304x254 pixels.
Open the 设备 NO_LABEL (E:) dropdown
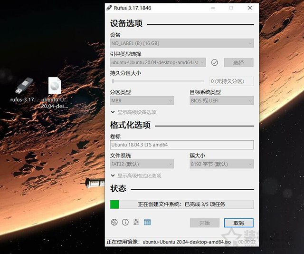(182, 43)
